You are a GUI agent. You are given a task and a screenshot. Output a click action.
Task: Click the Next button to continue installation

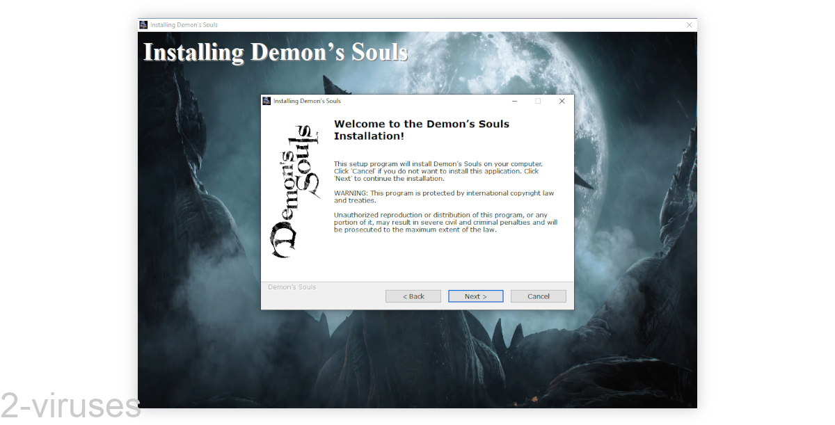tap(476, 296)
